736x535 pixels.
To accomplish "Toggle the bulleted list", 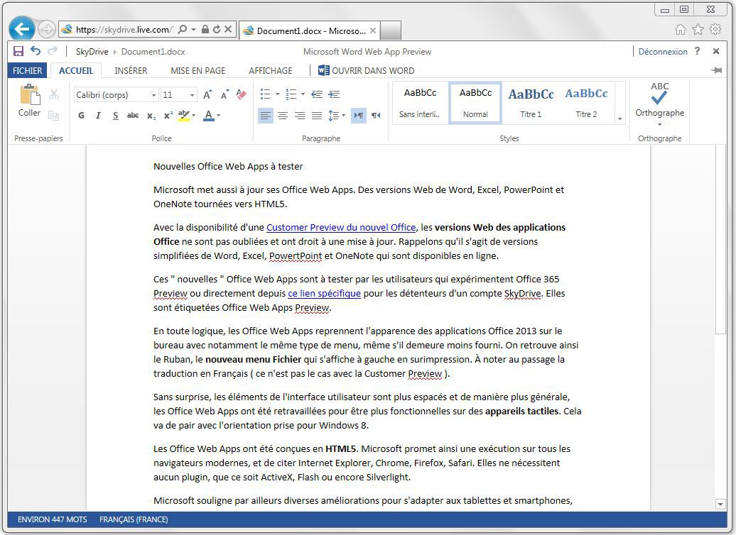I will [x=265, y=94].
